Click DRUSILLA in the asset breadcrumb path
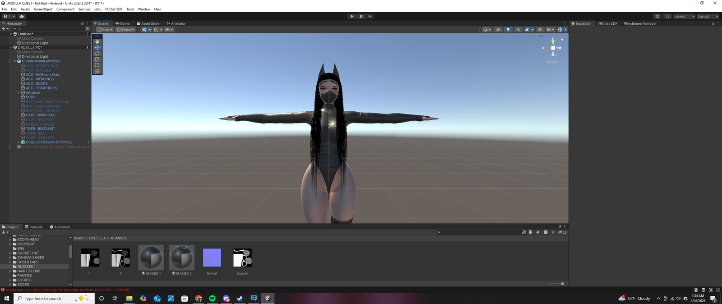Screen dimensions: 722x304 click(x=97, y=238)
